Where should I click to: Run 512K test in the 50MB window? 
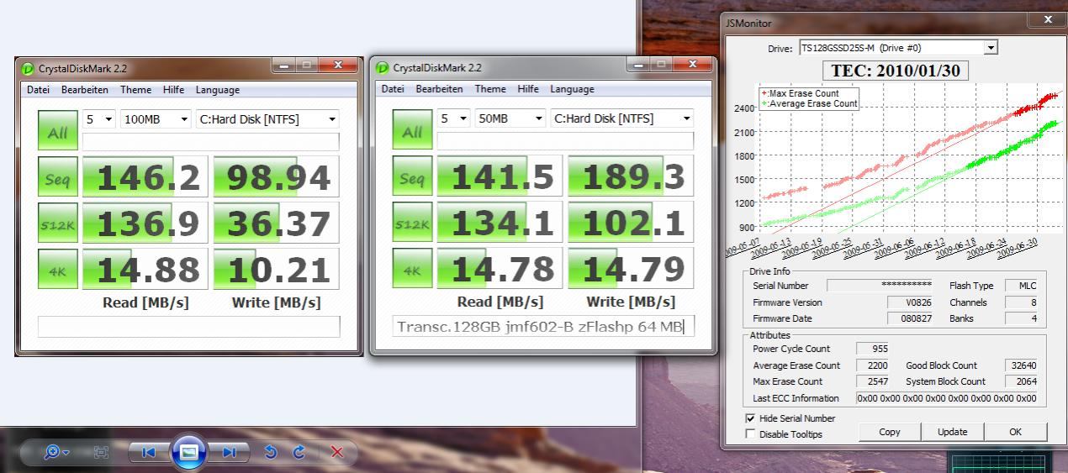[x=413, y=222]
